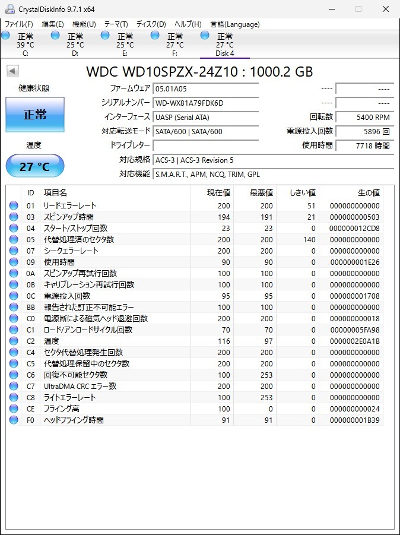This screenshot has width=400, height=535.
Task: Click the status orb for C7 UltraDMA CRC エラー数
Action: pos(14,386)
